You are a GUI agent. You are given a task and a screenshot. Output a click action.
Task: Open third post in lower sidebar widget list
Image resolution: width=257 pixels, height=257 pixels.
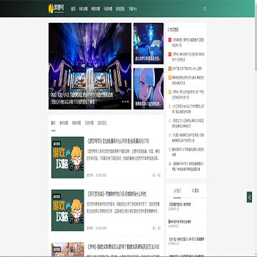click(186, 238)
